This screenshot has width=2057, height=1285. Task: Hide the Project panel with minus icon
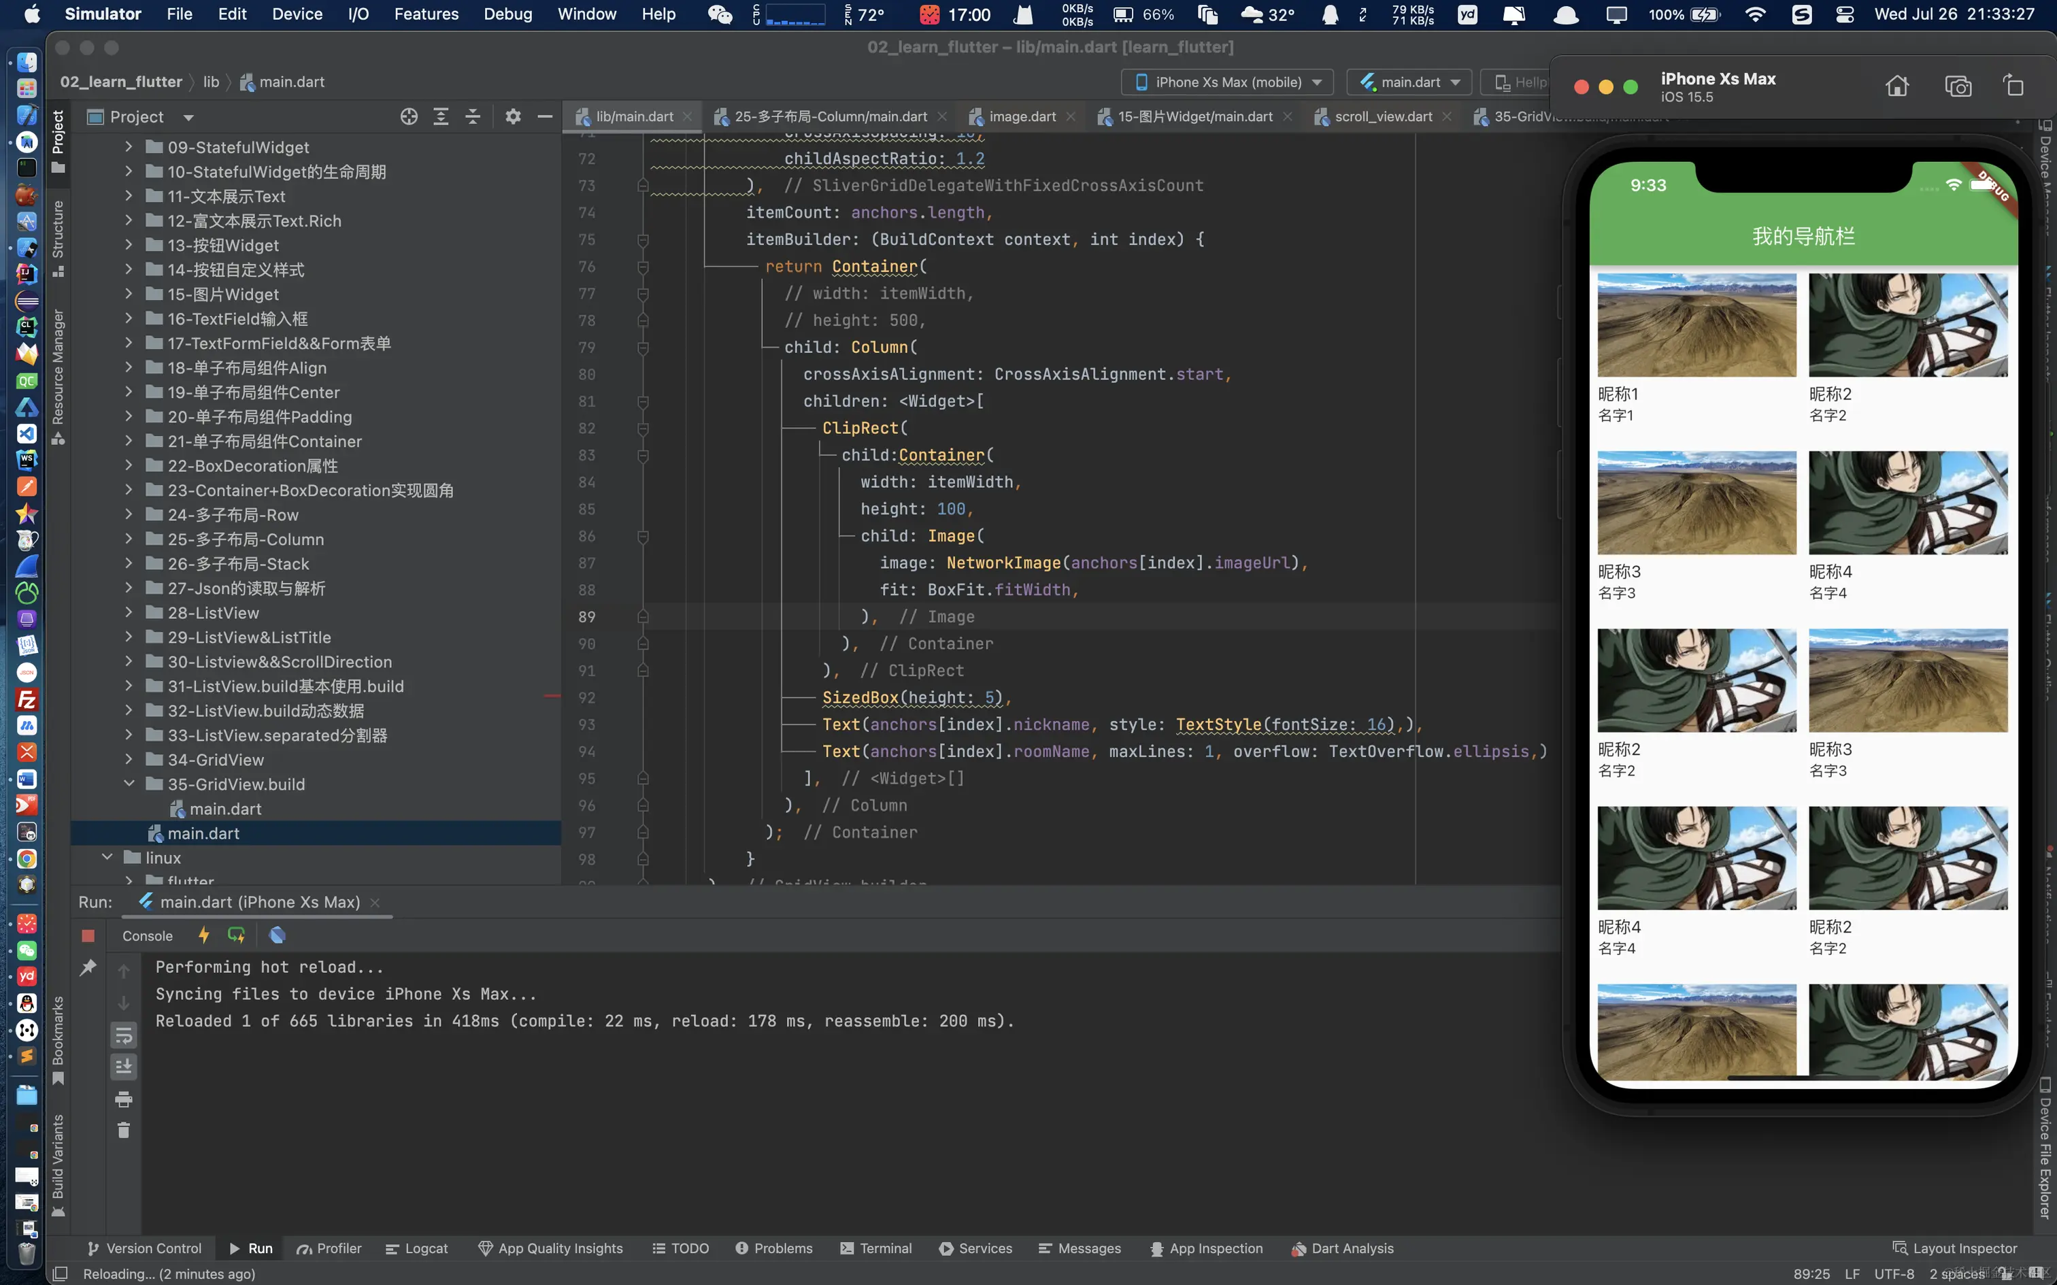tap(545, 116)
